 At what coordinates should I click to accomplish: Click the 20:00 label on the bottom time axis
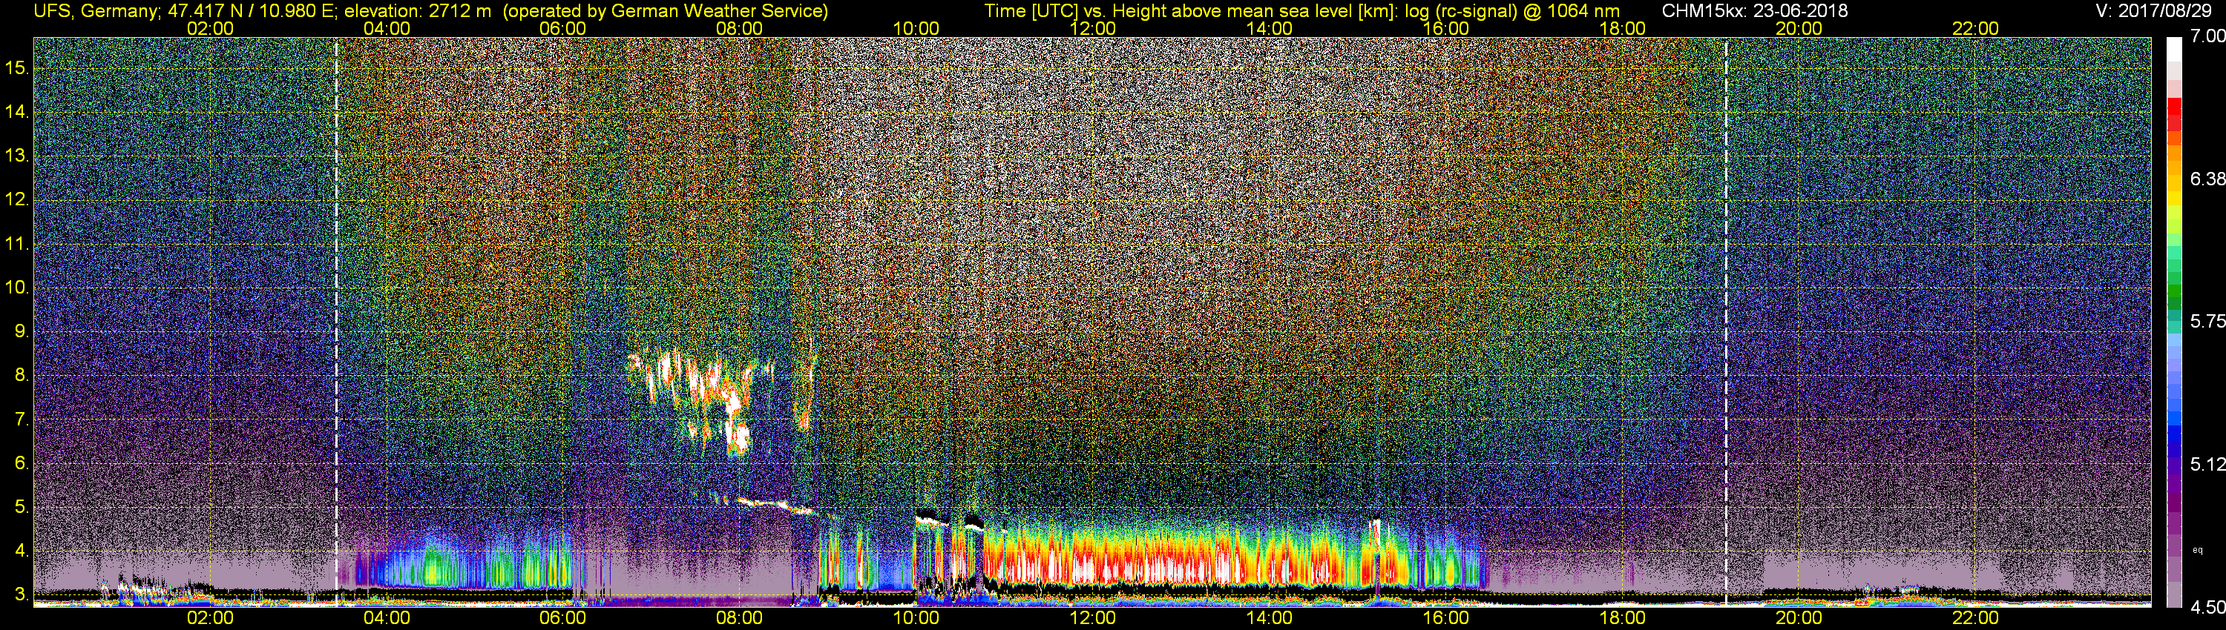1799,618
